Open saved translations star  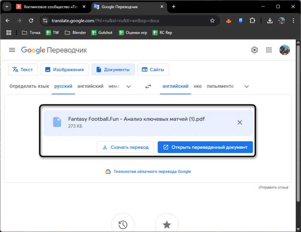click(x=167, y=224)
